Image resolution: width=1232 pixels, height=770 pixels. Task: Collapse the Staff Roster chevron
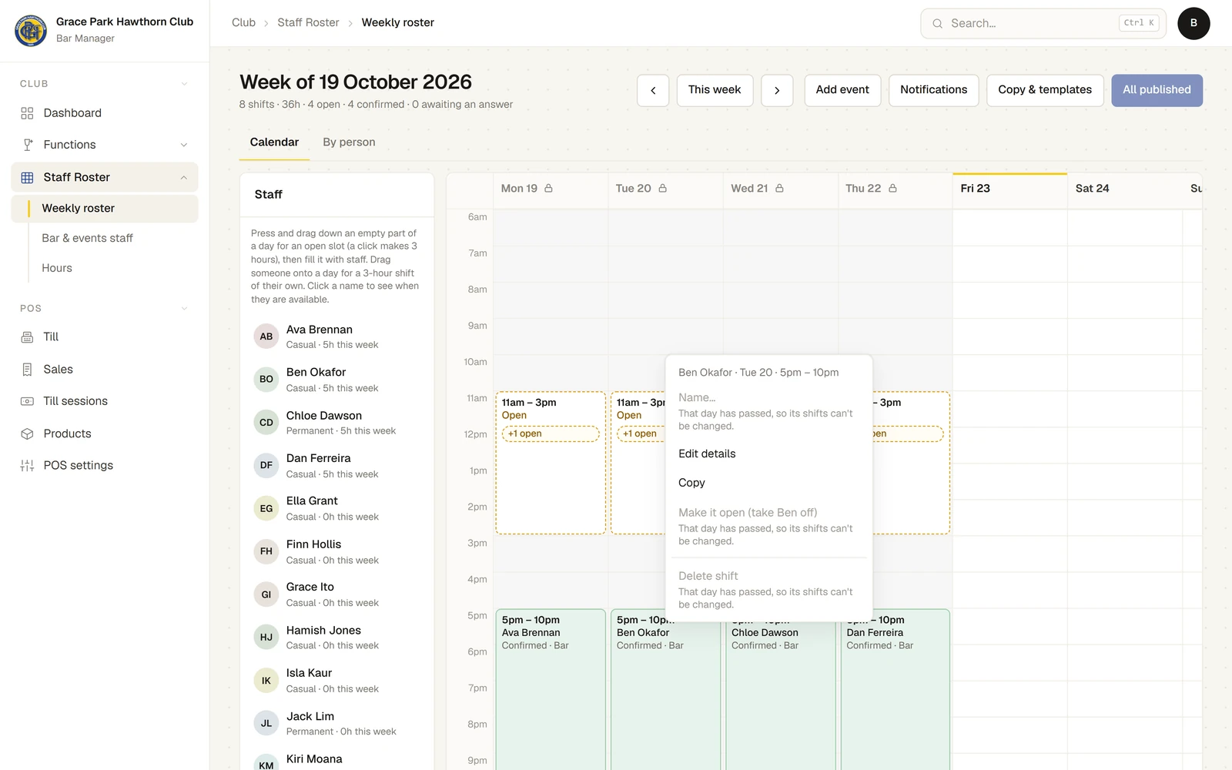(184, 177)
